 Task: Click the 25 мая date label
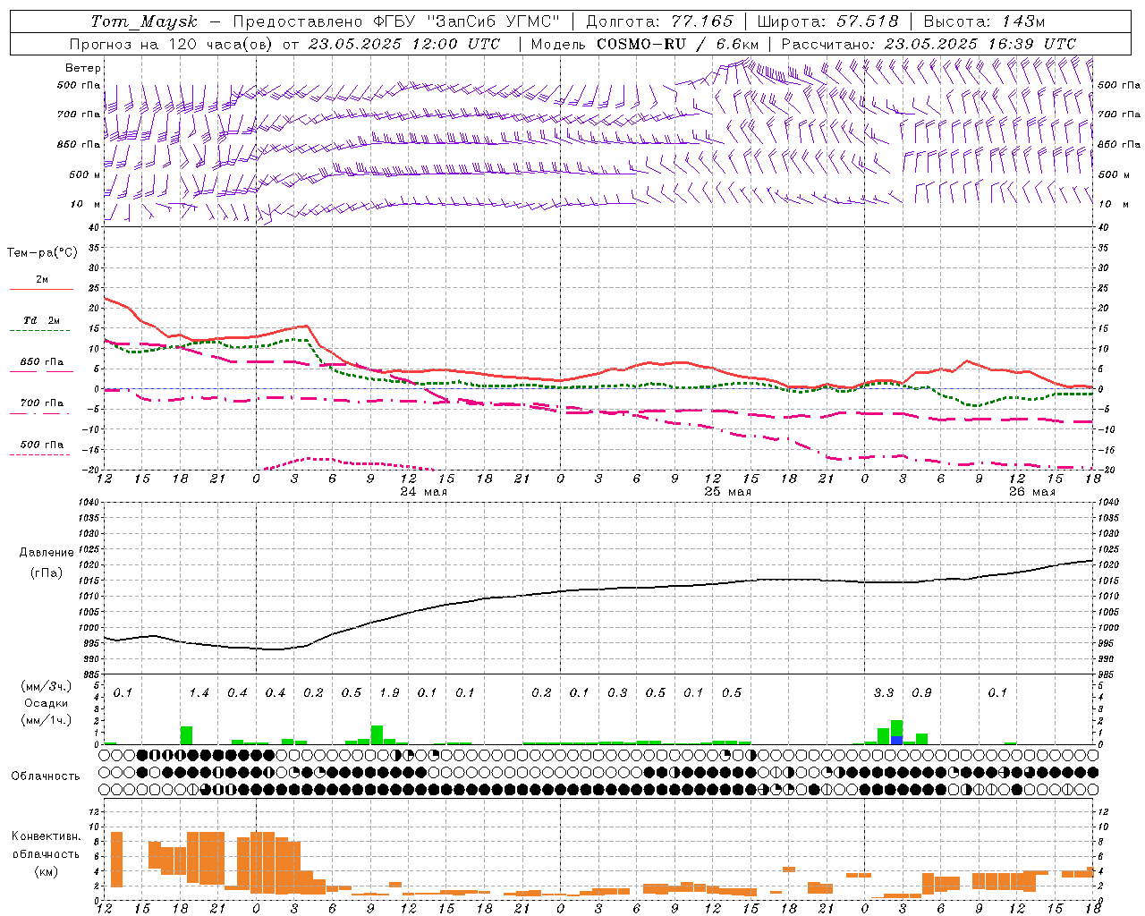pos(727,492)
